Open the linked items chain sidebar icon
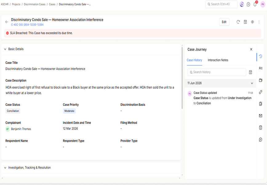Viewport: 267px width, 185px height. coord(261,92)
